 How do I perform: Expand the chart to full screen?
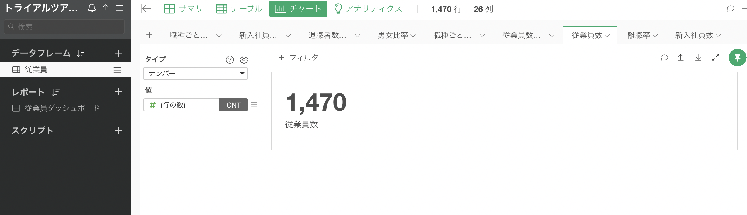[716, 58]
